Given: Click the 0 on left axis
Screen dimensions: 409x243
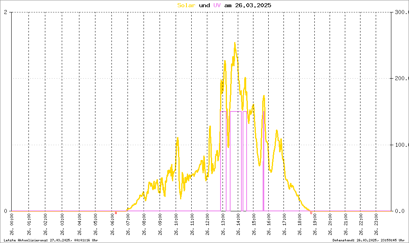Looking at the screenshot, I should (6, 211).
